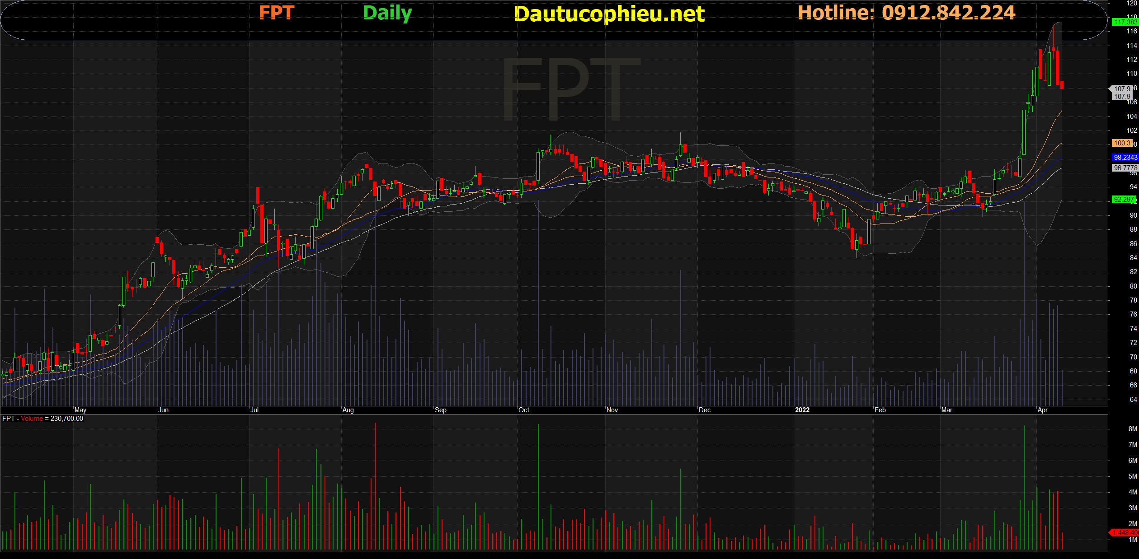Click the gray 96.7778 indicator value tag
The width and height of the screenshot is (1139, 559).
pos(1125,168)
